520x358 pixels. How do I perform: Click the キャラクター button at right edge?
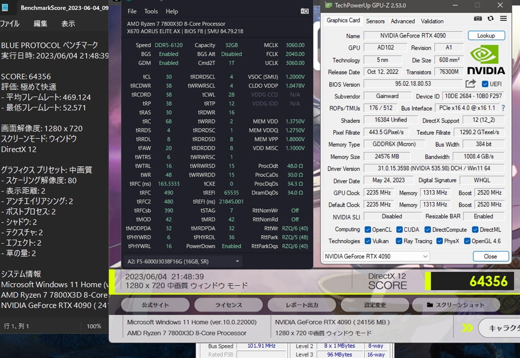(500, 328)
